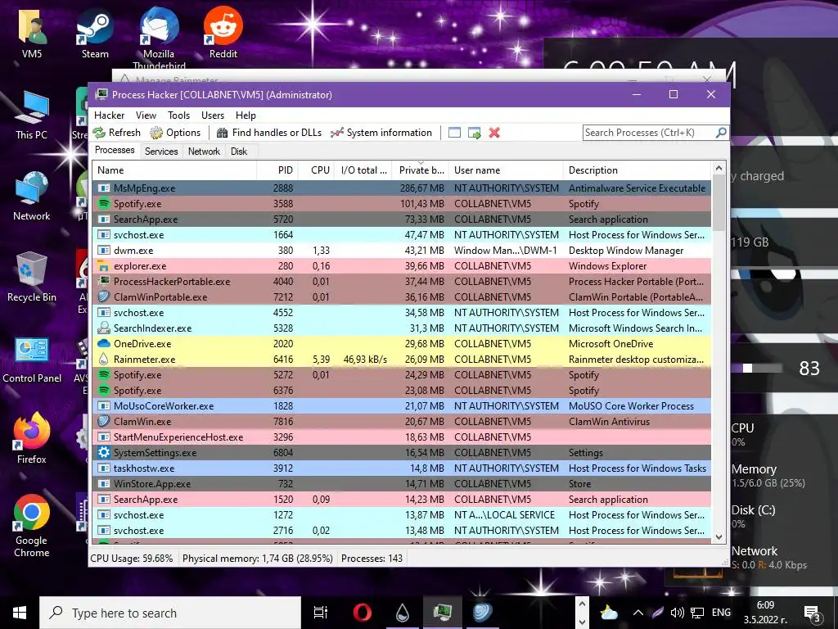The image size is (838, 629).
Task: Expand hidden system tray icons chevron
Action: 638,613
